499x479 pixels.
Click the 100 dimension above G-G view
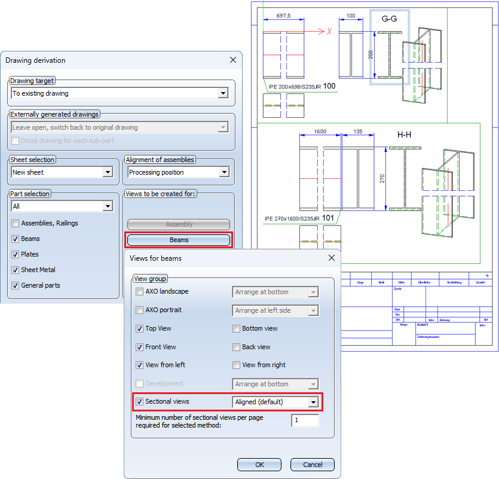pyautogui.click(x=351, y=16)
